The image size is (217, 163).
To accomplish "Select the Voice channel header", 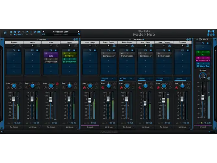I will 51,42.
